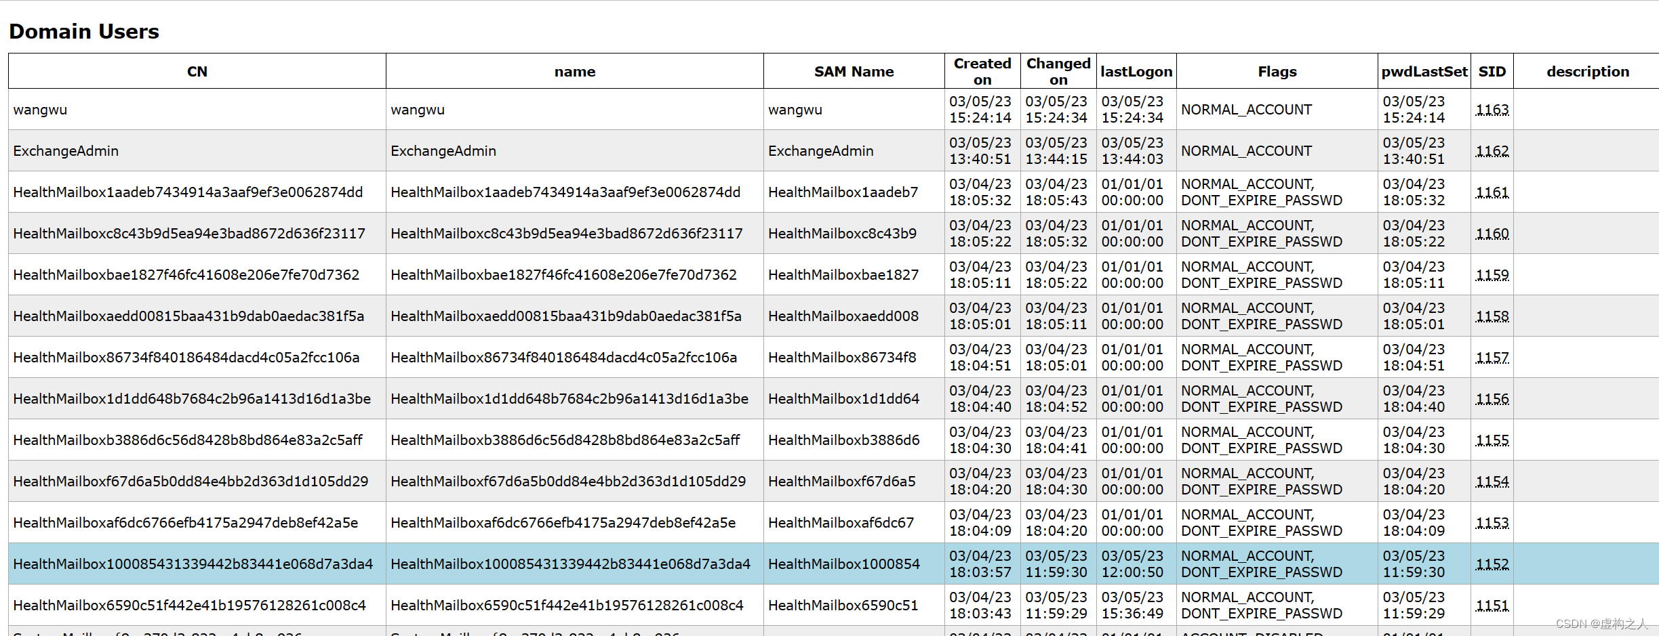The height and width of the screenshot is (636, 1659).
Task: Open SID link 1155
Action: [x=1492, y=440]
